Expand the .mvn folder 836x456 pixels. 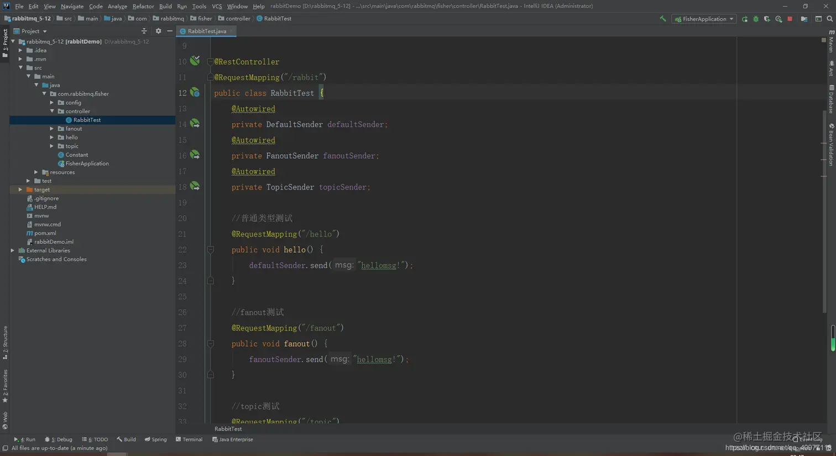coord(21,59)
